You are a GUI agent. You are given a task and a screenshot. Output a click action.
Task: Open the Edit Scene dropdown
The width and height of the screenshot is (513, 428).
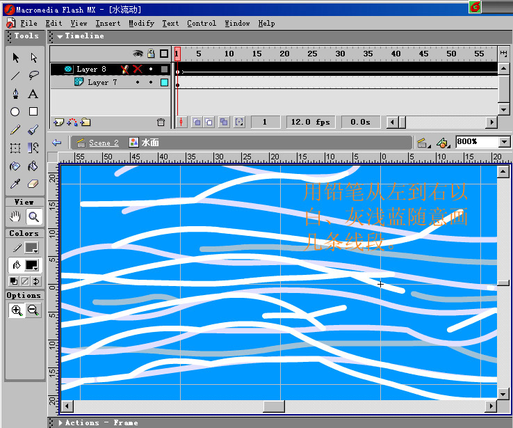tap(424, 143)
